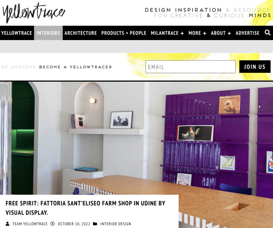Viewport: 273px width, 228px height.
Task: Select the Yellowtrace home menu item
Action: click(17, 33)
